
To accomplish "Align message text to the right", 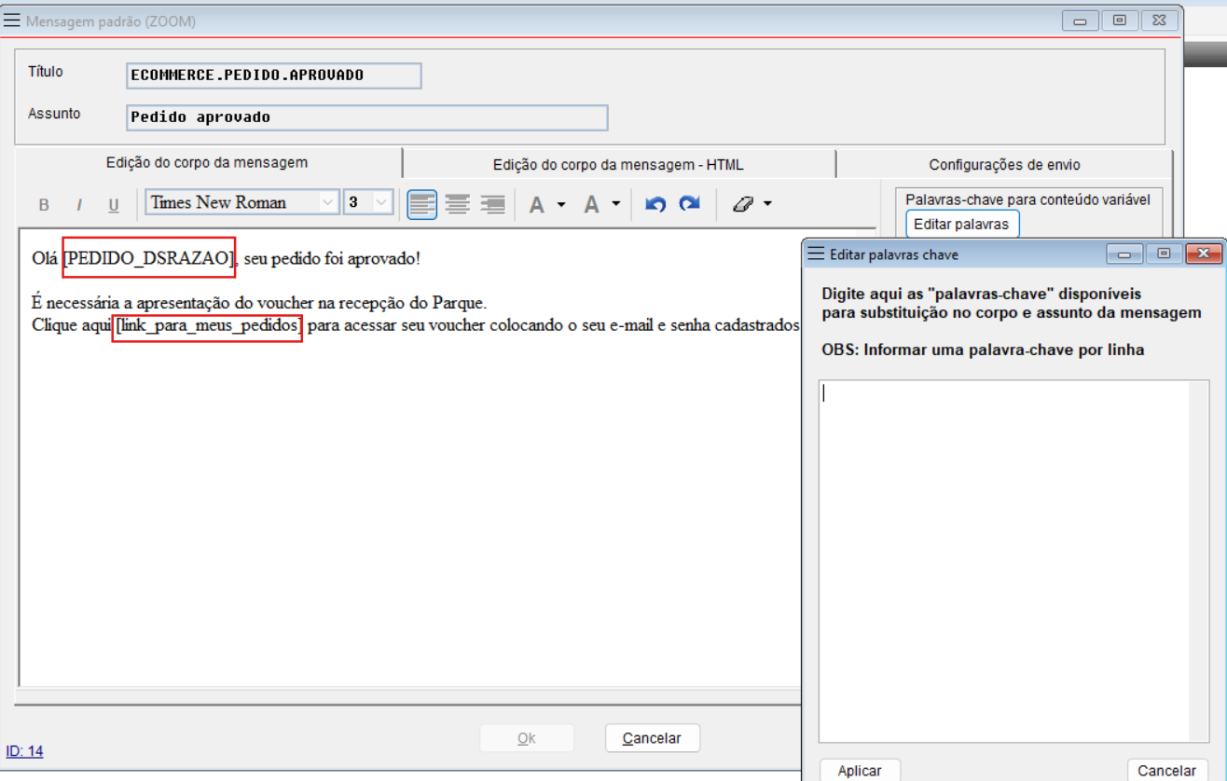I will click(x=492, y=204).
